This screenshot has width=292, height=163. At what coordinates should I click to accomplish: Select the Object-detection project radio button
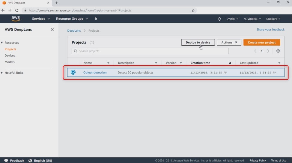(x=73, y=72)
